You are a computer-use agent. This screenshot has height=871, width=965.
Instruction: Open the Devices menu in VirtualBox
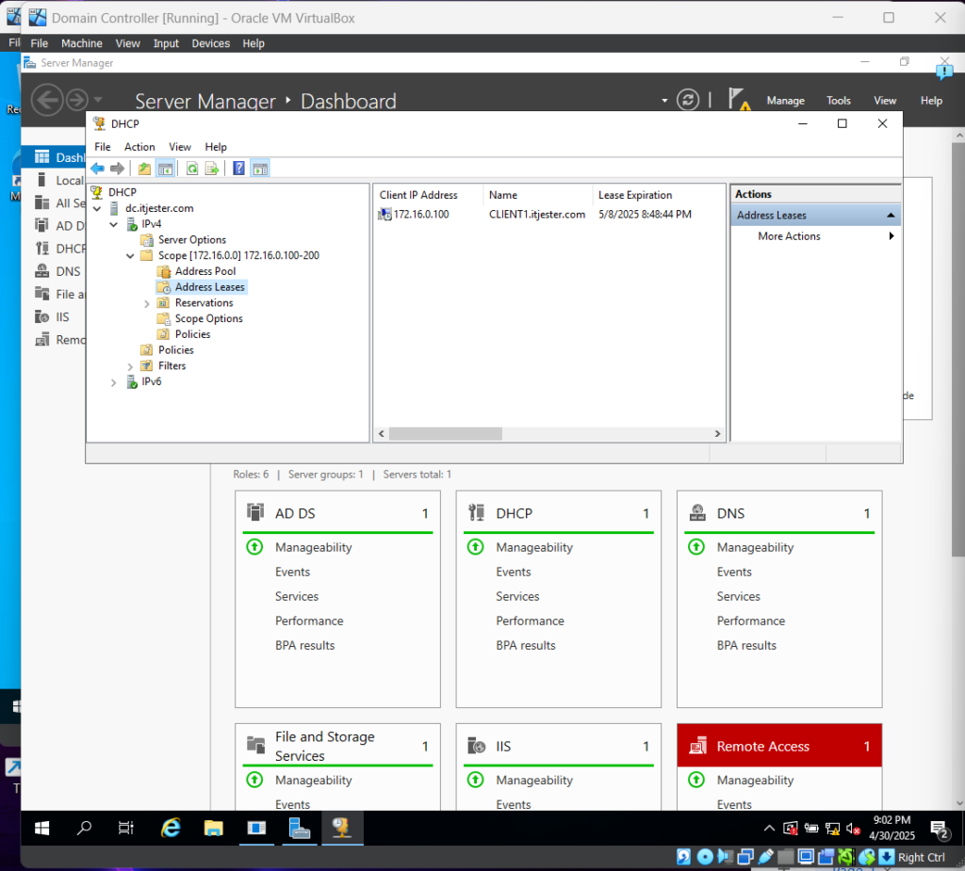[210, 43]
